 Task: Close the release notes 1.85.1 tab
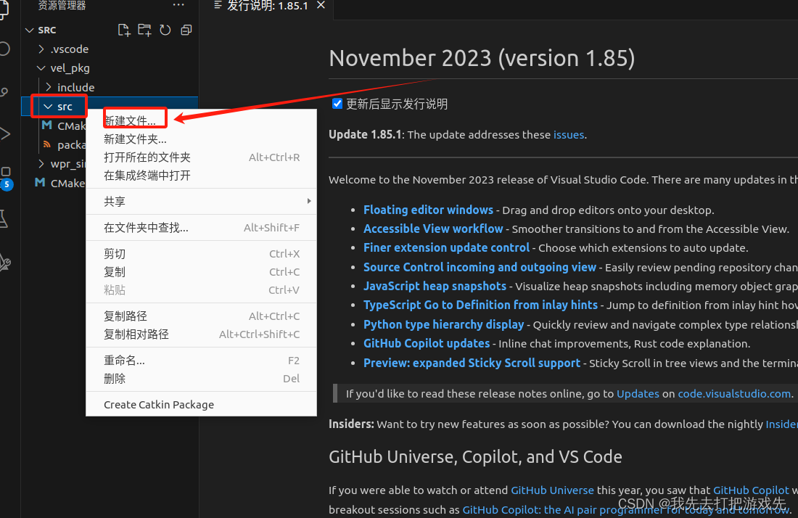321,5
